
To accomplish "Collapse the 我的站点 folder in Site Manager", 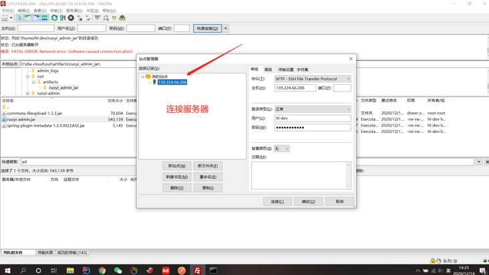I will pyautogui.click(x=142, y=77).
